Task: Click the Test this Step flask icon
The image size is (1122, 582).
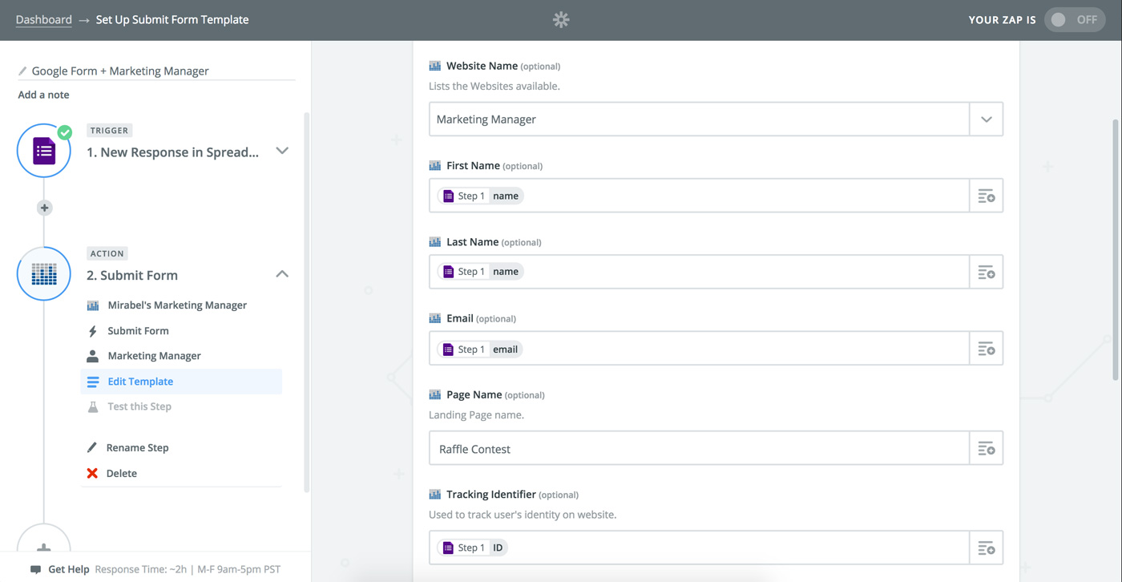Action: pos(93,406)
